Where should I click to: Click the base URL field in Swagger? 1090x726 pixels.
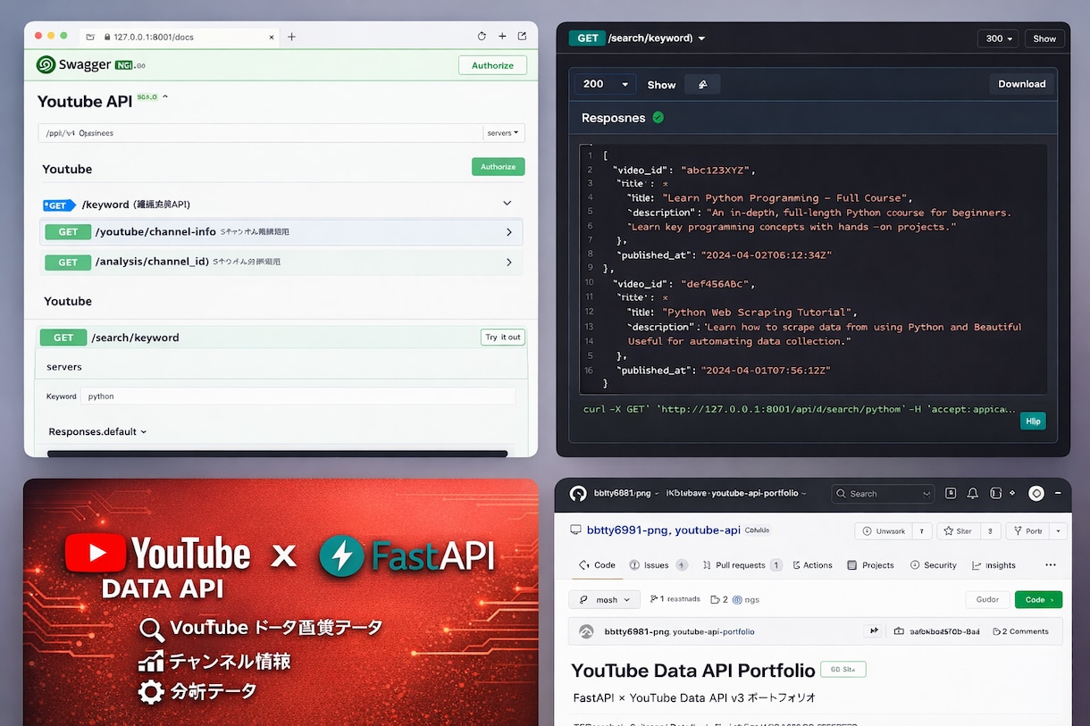(261, 133)
